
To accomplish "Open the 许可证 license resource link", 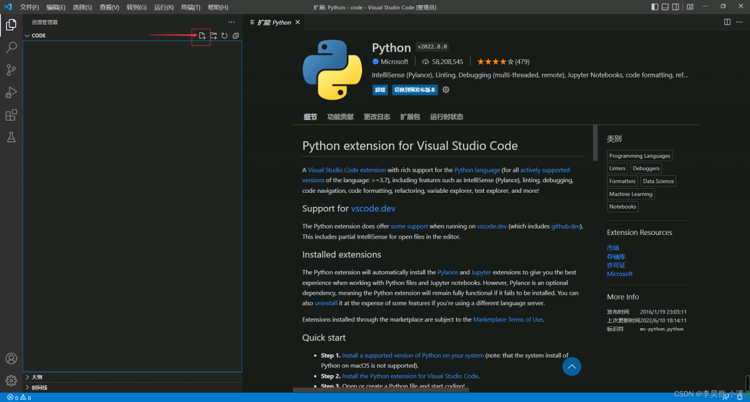I will click(616, 265).
